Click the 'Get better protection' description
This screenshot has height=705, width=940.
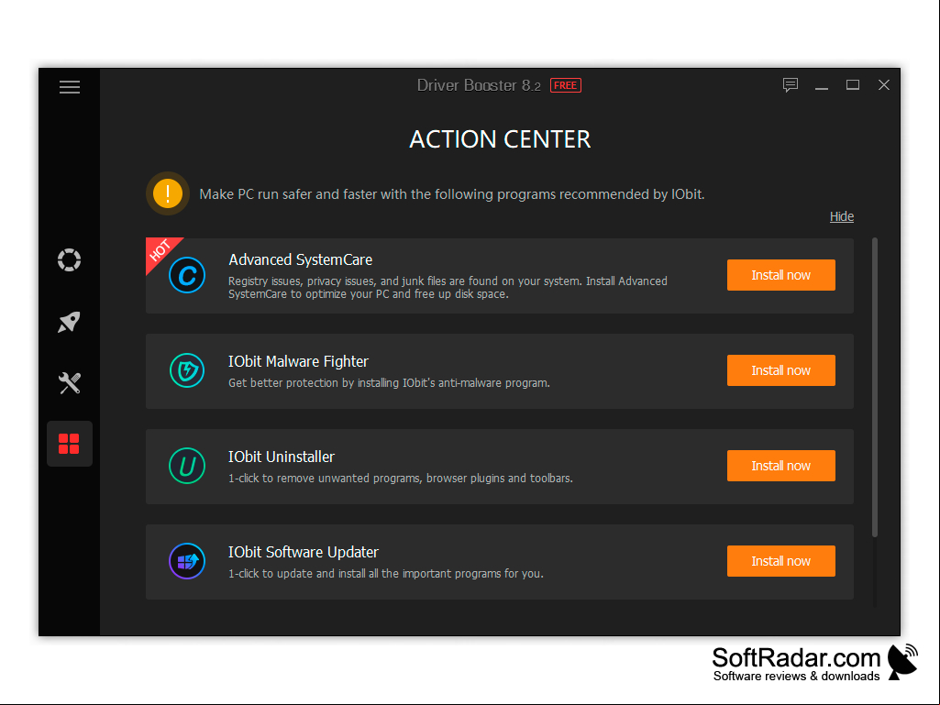pos(389,383)
